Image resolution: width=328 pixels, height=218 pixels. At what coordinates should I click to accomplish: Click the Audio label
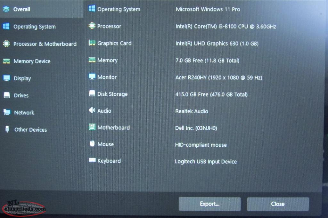tap(104, 110)
